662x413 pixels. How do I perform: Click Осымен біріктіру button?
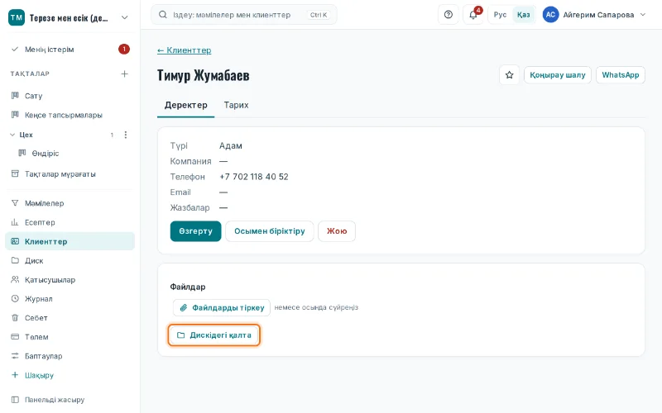click(270, 231)
